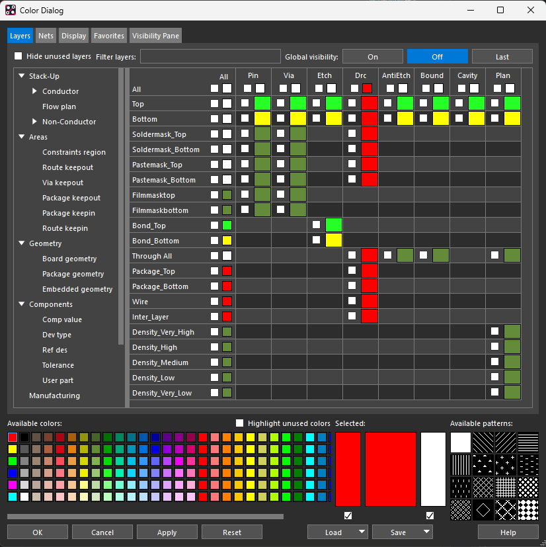
Task: Click the Color Dialog app icon
Action: [11, 10]
